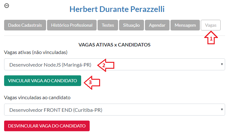
Task: Open the Desenvolvedor FRONT END (Curitiba-PR) dropdown
Action: 115,110
